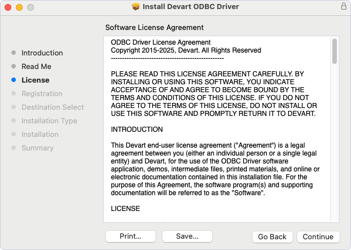Select the Read Me step in the sidebar

[x=36, y=66]
